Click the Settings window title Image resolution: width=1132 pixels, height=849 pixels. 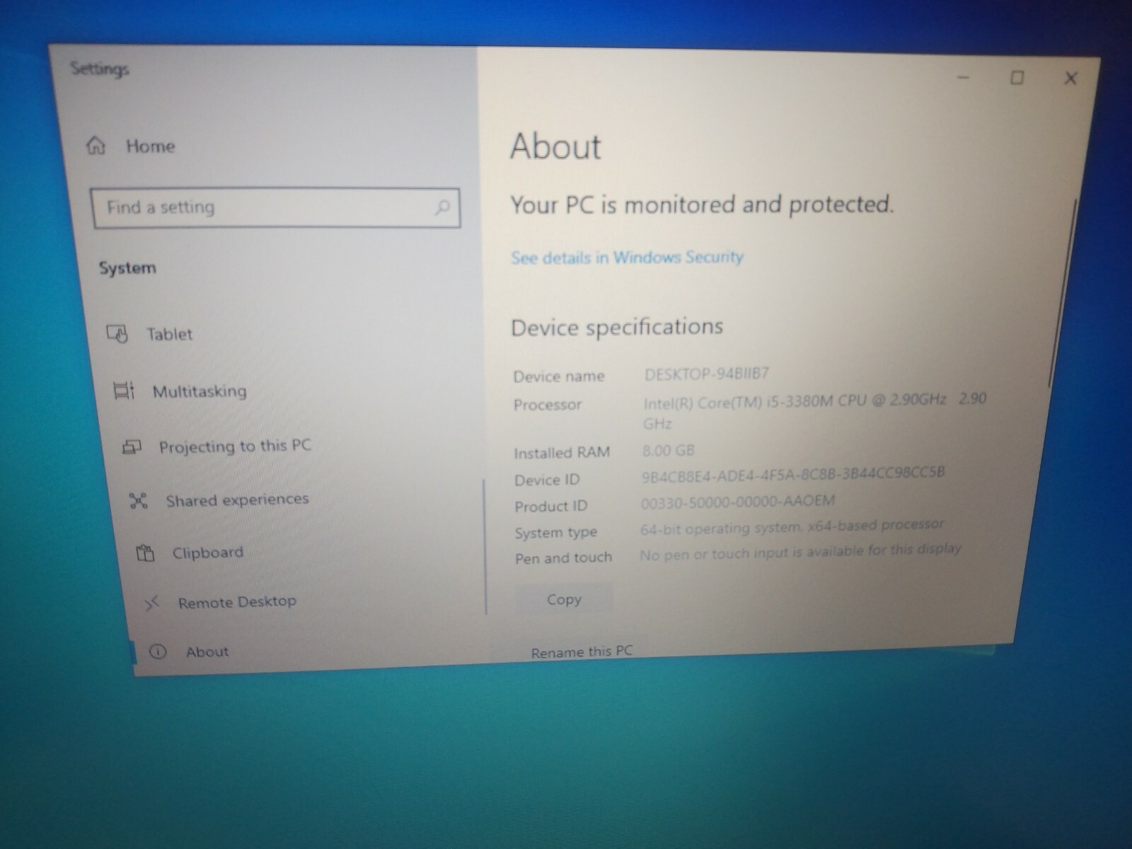(x=100, y=69)
